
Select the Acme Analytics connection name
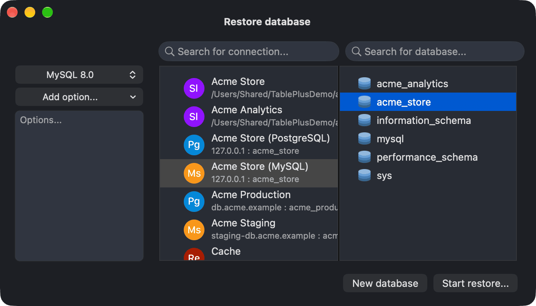(247, 110)
